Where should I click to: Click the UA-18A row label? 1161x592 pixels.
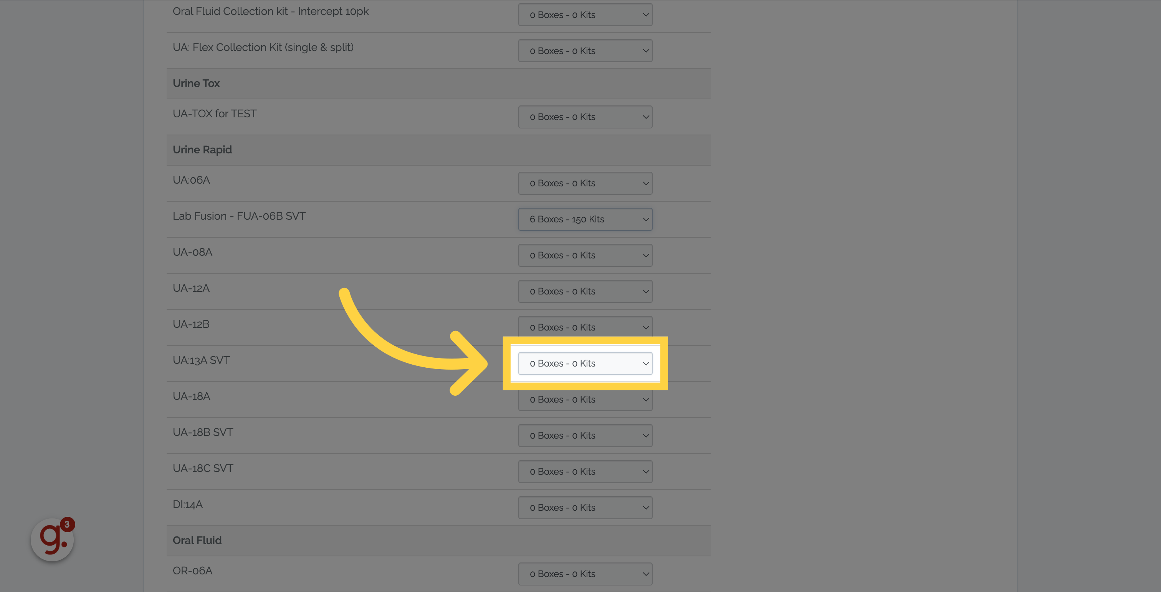click(192, 396)
